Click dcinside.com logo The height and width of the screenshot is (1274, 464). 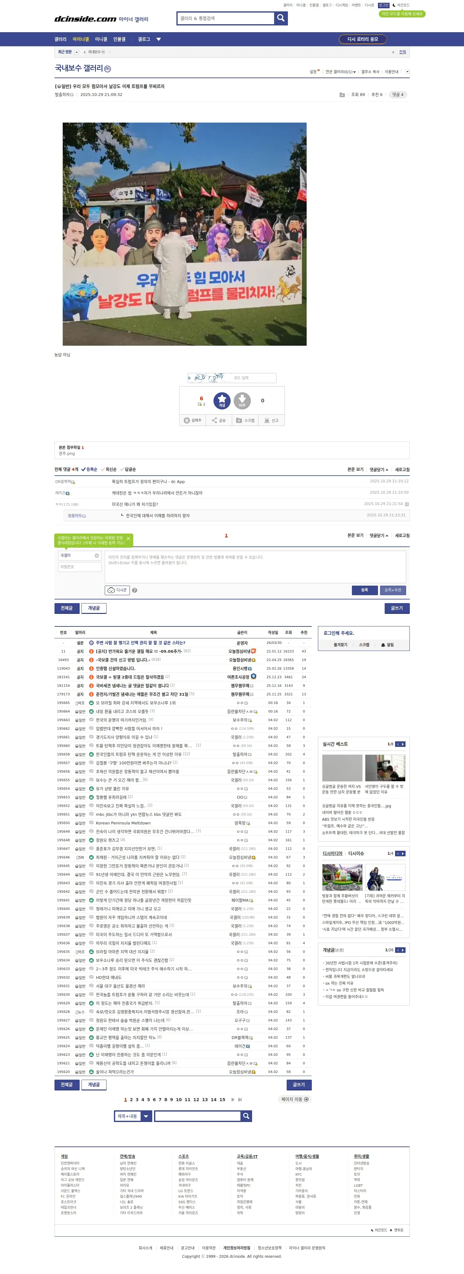tap(85, 19)
